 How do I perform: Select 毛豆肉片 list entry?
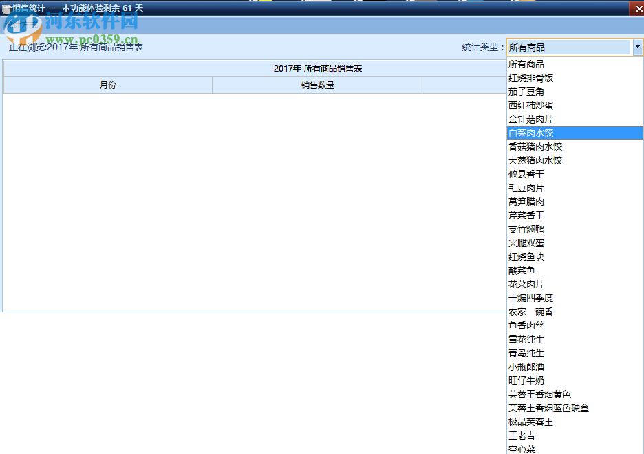click(x=575, y=188)
